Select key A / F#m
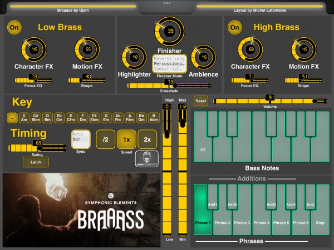Screen dimensions: 334x250 [130, 118]
